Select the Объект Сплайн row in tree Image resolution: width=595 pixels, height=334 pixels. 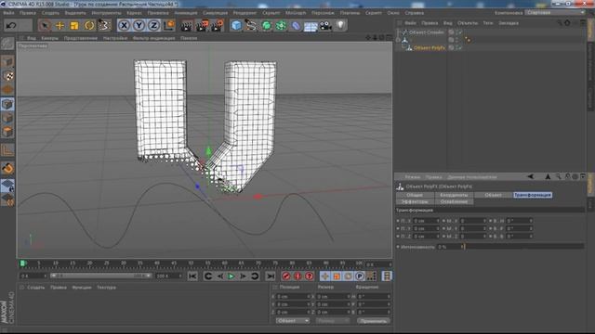point(426,32)
